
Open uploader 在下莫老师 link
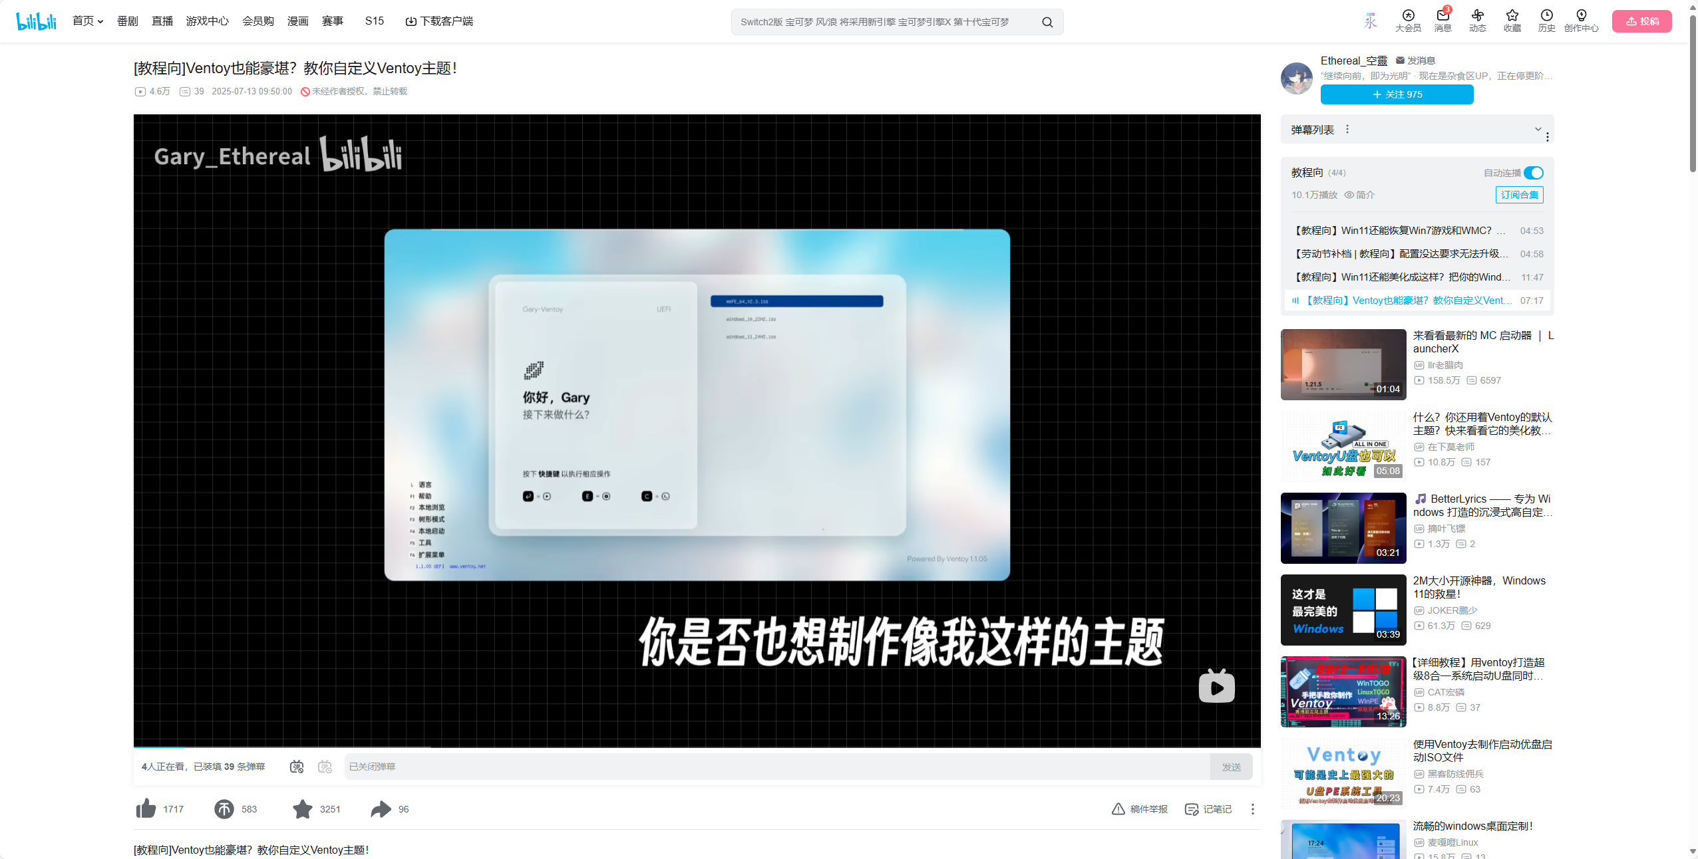pos(1451,447)
